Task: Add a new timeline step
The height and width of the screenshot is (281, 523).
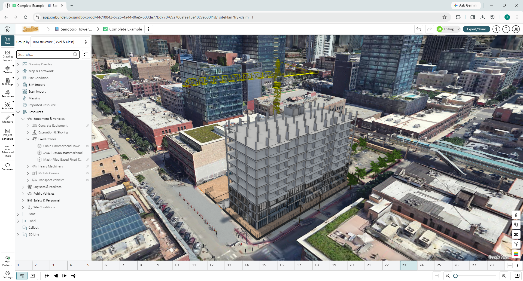Action: pyautogui.click(x=510, y=265)
